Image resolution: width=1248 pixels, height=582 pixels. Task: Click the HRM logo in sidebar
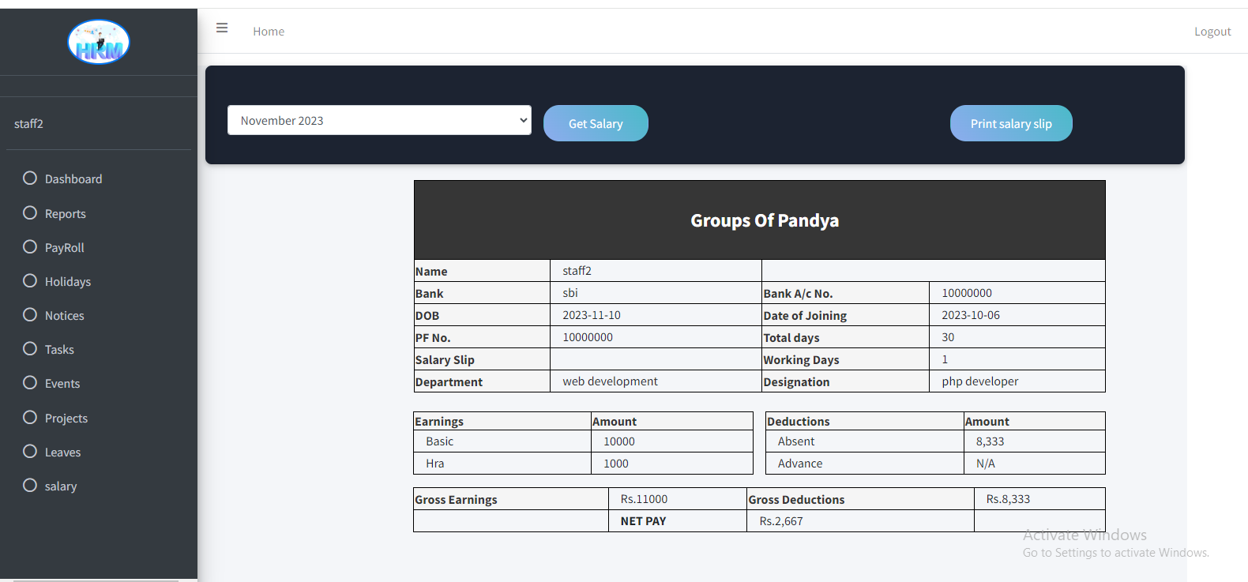coord(99,42)
